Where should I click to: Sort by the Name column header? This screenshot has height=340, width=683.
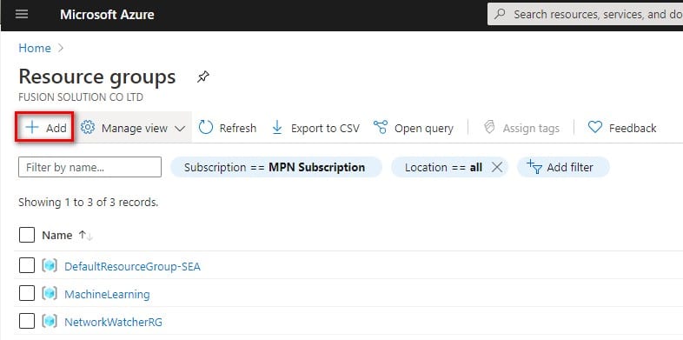click(x=57, y=236)
